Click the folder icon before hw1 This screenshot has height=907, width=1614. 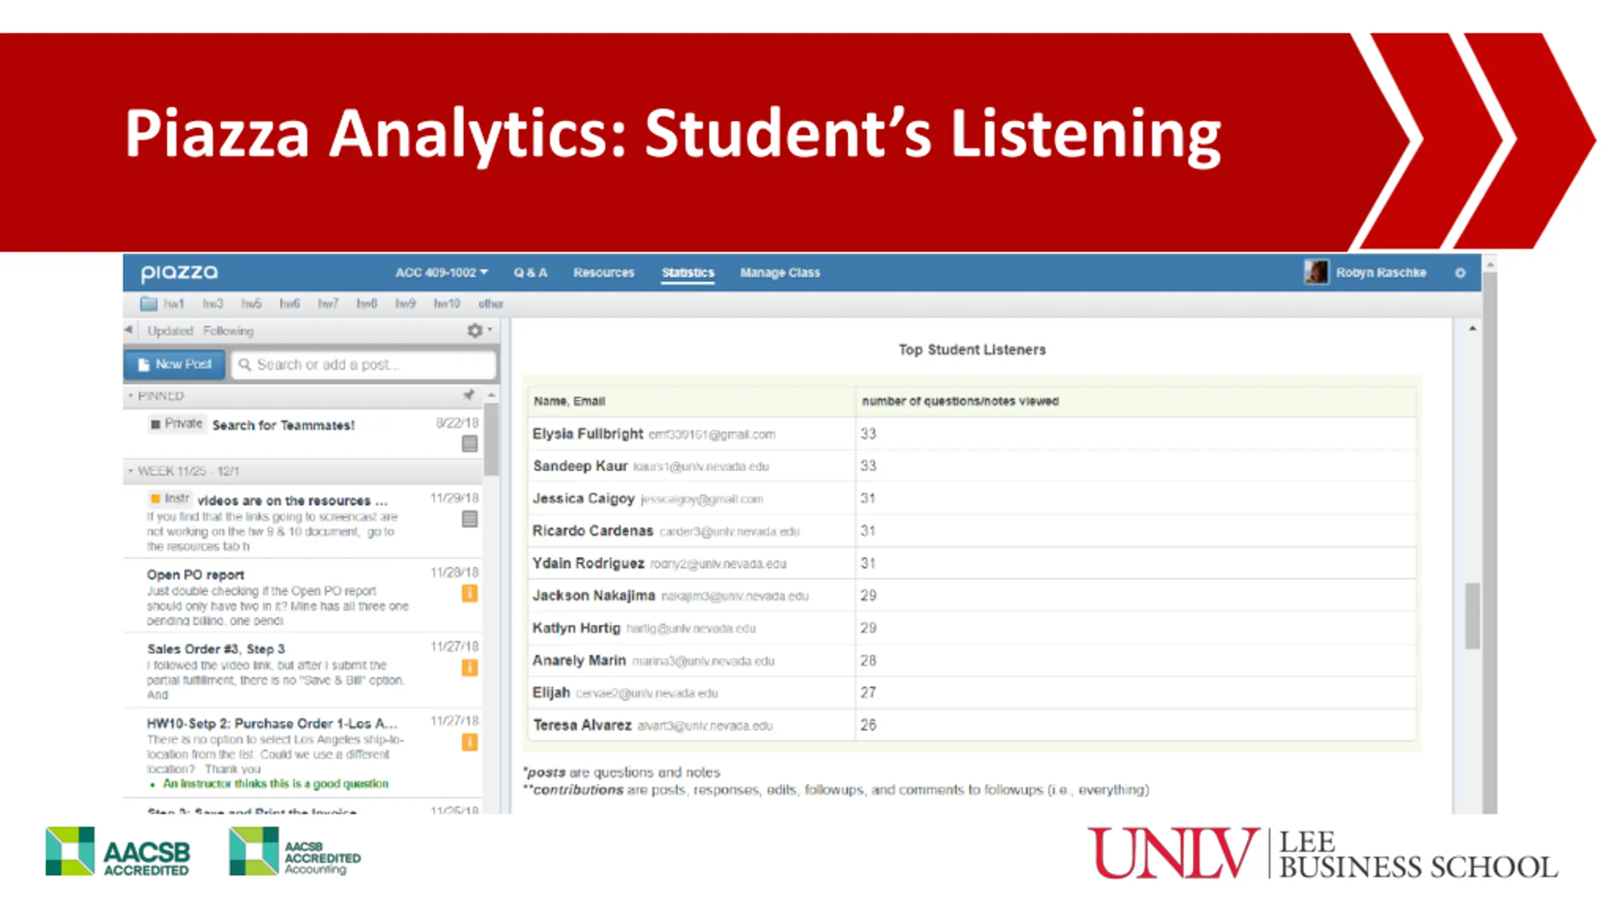point(149,304)
